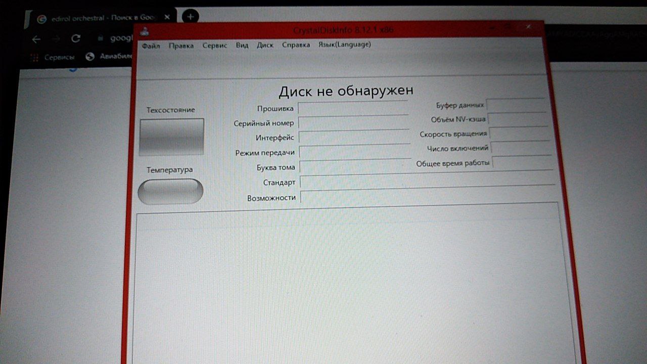This screenshot has width=647, height=364.
Task: Click the Буква тома field
Action: tap(355, 166)
